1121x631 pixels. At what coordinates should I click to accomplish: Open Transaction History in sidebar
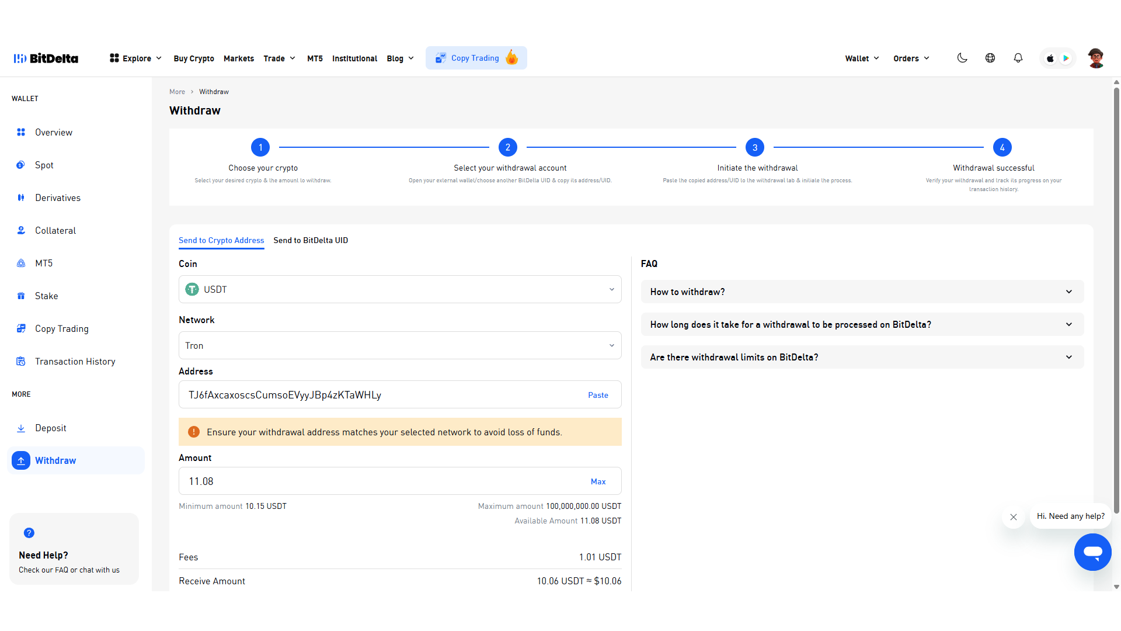75,362
